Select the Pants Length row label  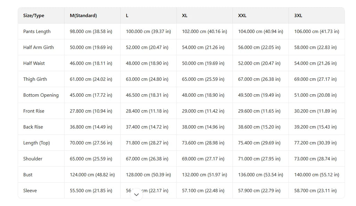pos(37,31)
